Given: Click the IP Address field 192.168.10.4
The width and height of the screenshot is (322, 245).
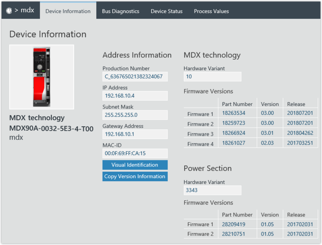Looking at the screenshot, I should click(x=135, y=96).
